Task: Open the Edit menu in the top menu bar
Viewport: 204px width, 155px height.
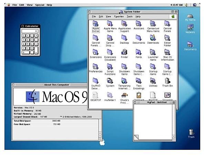Action: pyautogui.click(x=22, y=5)
